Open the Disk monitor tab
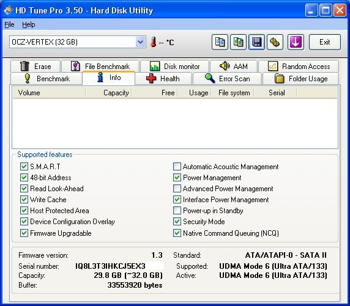The width and height of the screenshot is (350, 306). 174,67
